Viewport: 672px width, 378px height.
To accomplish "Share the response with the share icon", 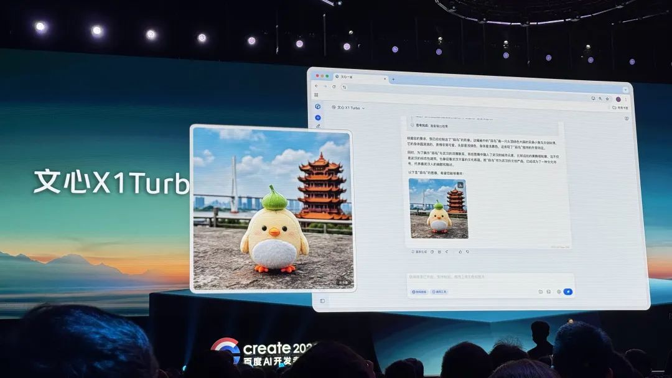I will coord(447,252).
